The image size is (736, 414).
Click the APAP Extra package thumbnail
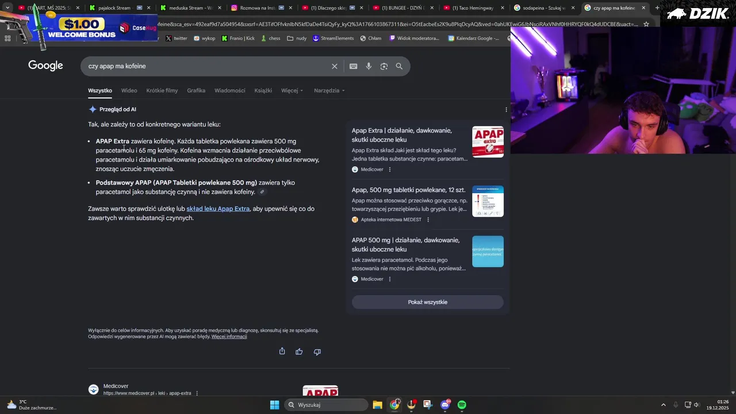point(488,141)
